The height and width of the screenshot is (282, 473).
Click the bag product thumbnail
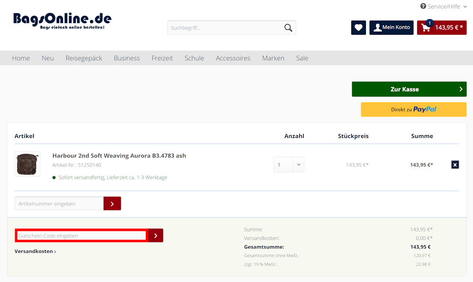(27, 164)
